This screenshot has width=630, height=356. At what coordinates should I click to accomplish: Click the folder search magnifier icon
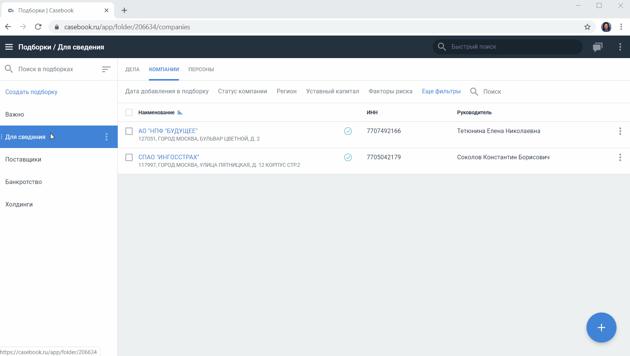(9, 69)
